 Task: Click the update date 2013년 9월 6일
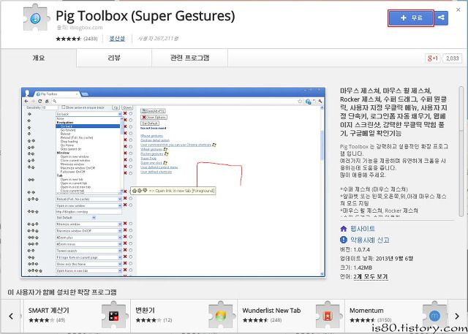377,259
